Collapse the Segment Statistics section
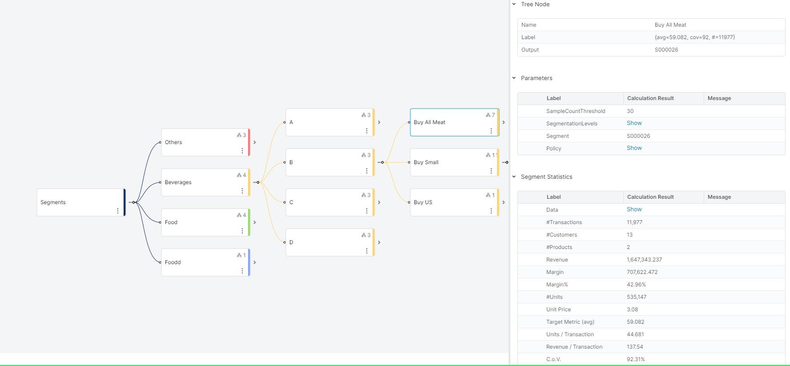This screenshot has height=366, width=790. (x=514, y=177)
